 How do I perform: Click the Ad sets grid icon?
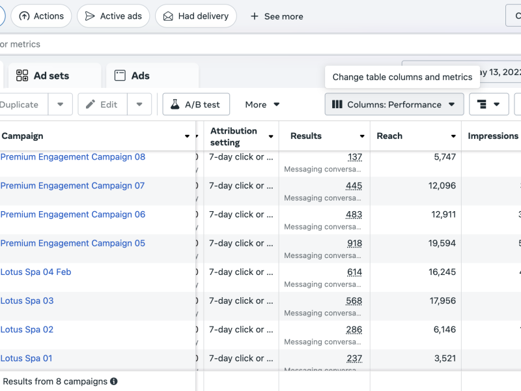pos(22,76)
